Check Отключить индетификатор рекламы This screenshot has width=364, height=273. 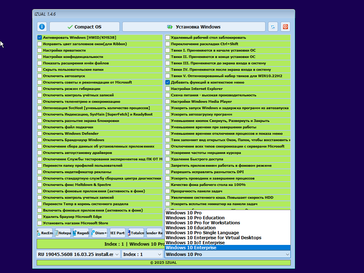[40, 172]
